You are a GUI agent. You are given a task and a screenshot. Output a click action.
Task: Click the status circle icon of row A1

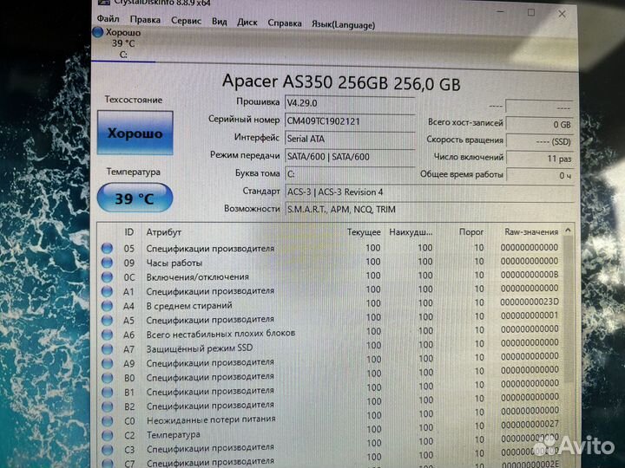click(x=107, y=291)
